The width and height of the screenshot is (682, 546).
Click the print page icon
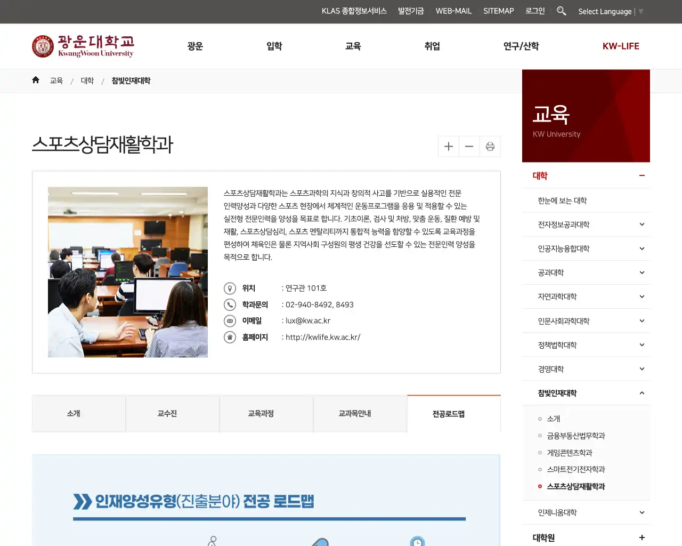pyautogui.click(x=490, y=147)
